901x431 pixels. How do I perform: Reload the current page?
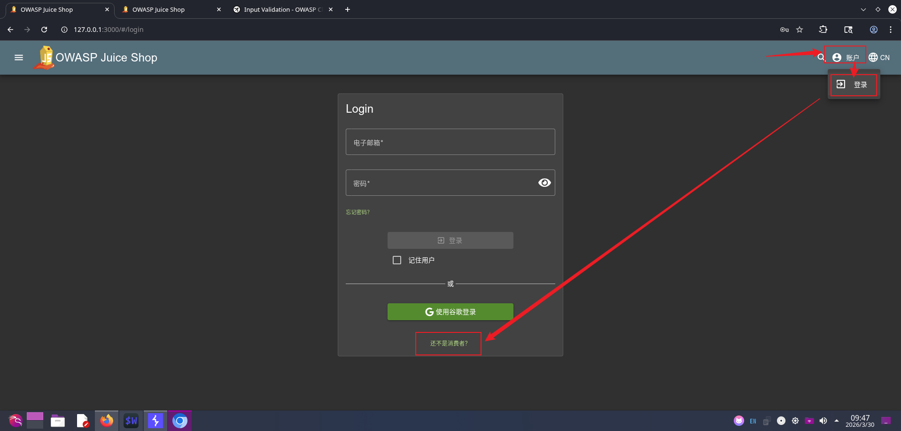tap(44, 30)
